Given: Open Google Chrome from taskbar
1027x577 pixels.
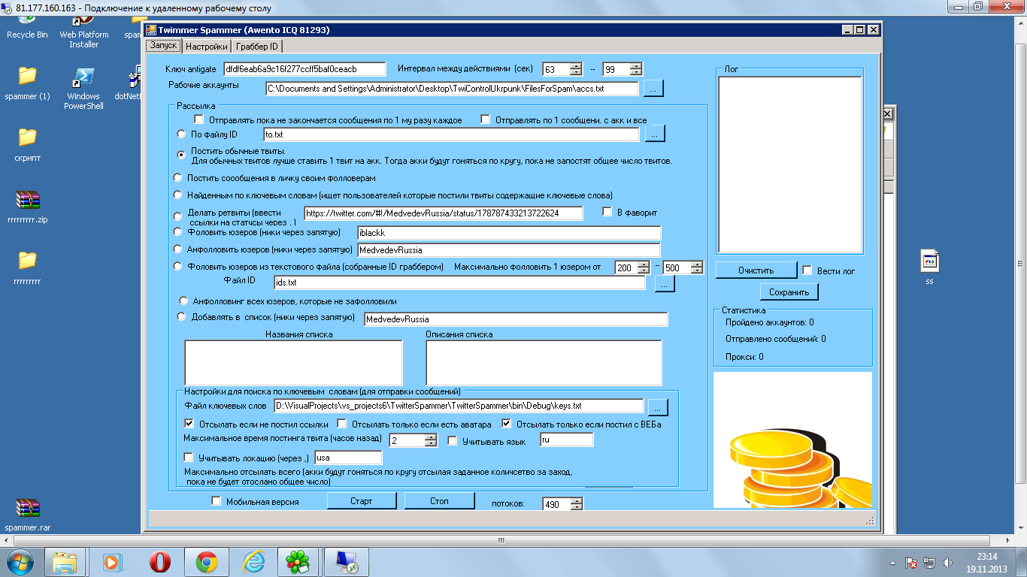Looking at the screenshot, I should (x=207, y=562).
